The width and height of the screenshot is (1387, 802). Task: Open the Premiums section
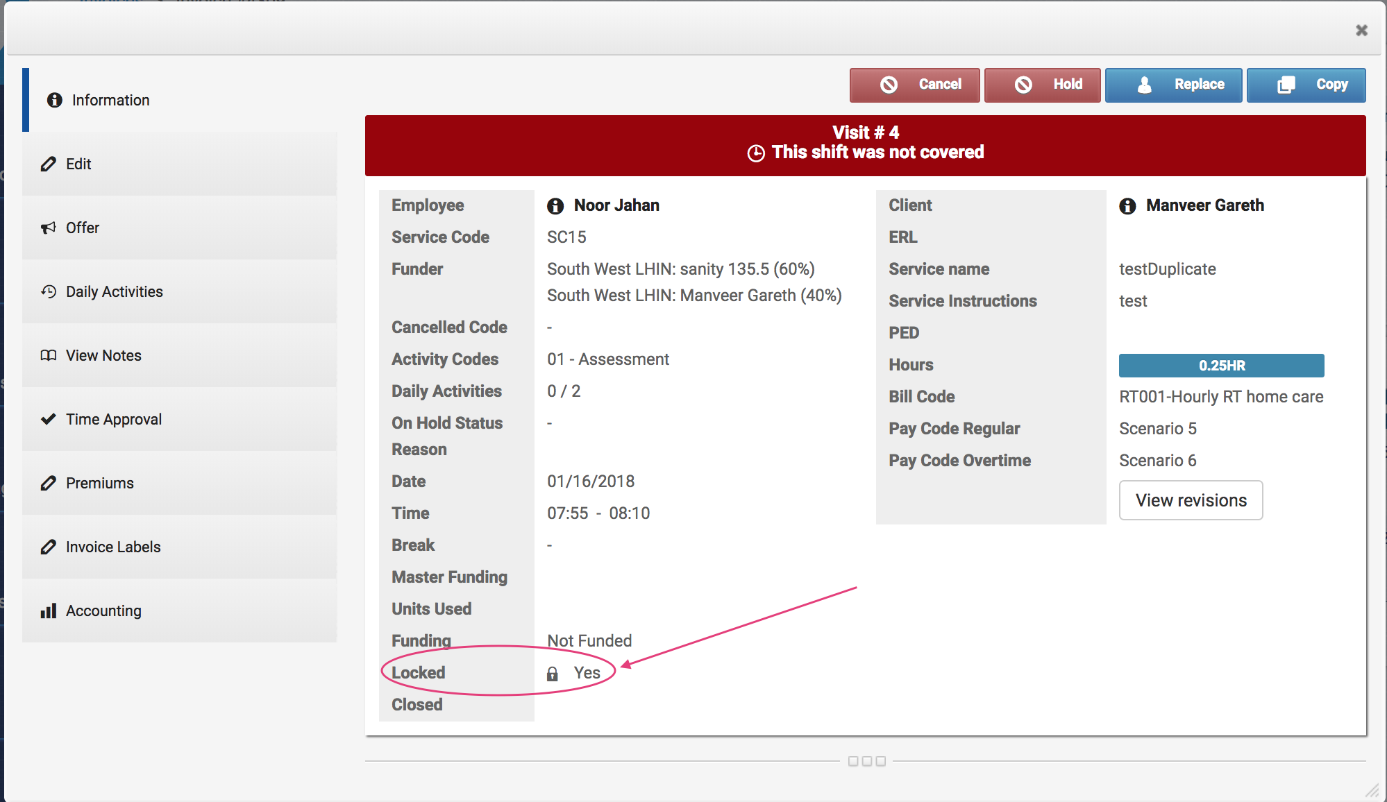click(x=99, y=484)
